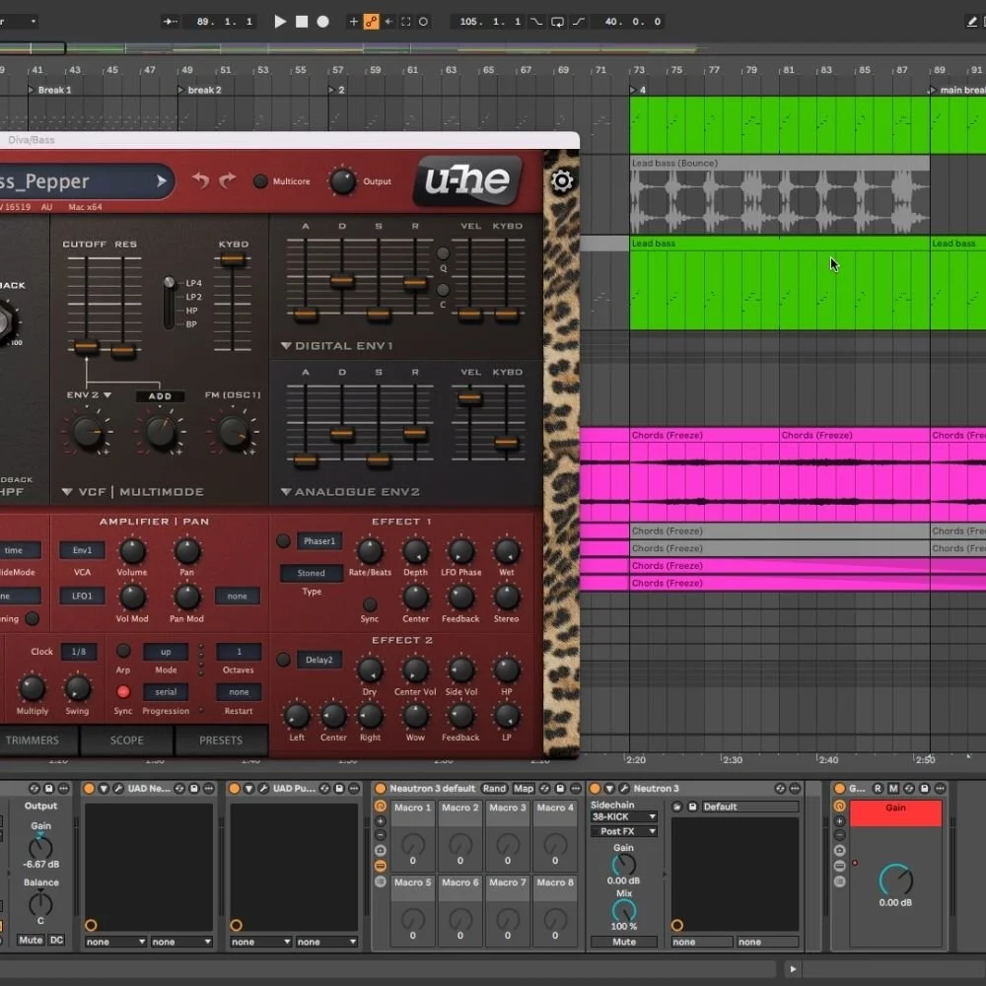Stop playback with the Stop button
This screenshot has height=986, width=986.
coord(302,22)
